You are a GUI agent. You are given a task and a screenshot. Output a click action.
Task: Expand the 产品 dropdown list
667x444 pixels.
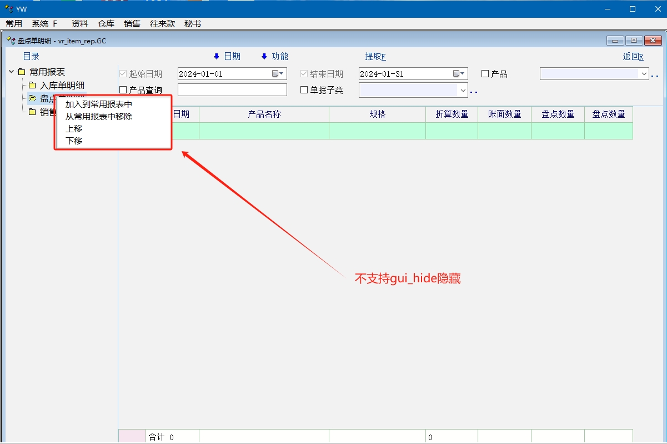pyautogui.click(x=644, y=74)
